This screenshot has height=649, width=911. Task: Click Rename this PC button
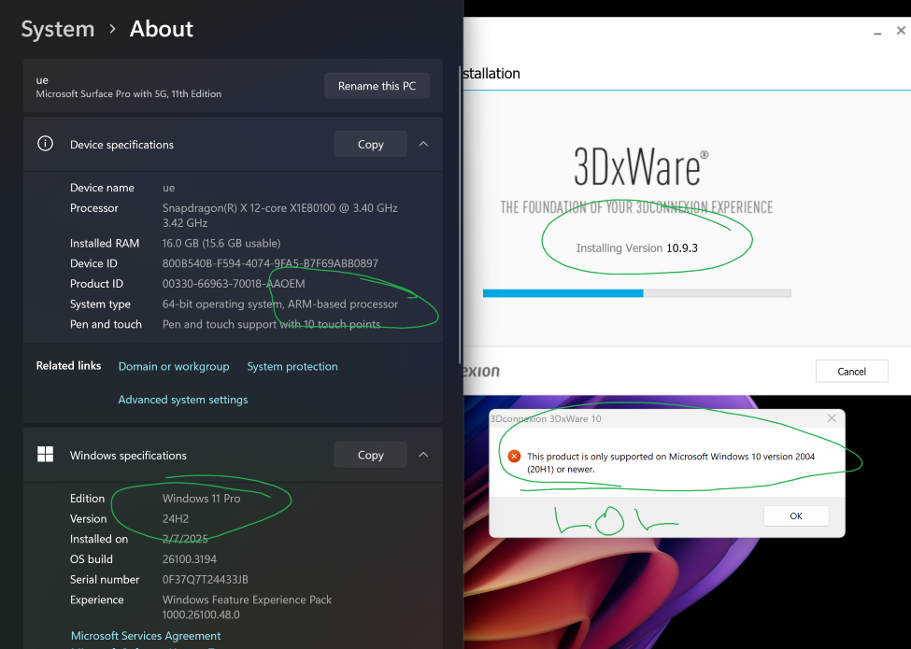coord(377,86)
